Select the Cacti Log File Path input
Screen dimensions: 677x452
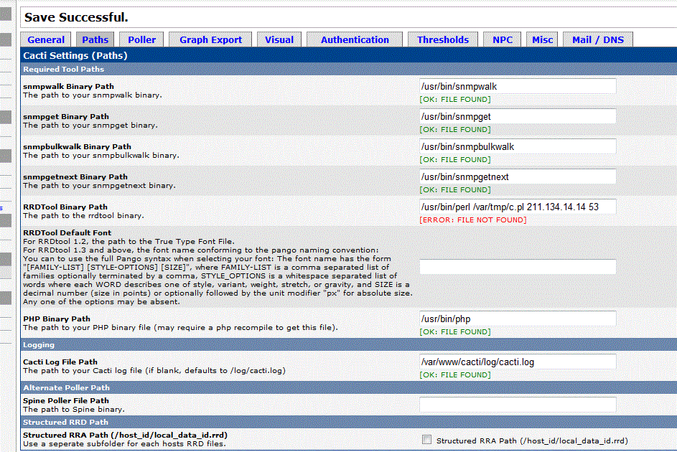tap(518, 362)
